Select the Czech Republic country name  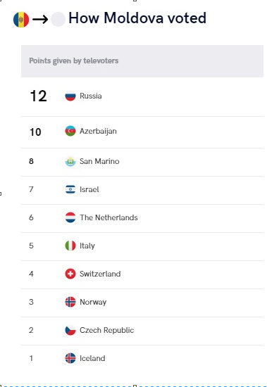106,330
